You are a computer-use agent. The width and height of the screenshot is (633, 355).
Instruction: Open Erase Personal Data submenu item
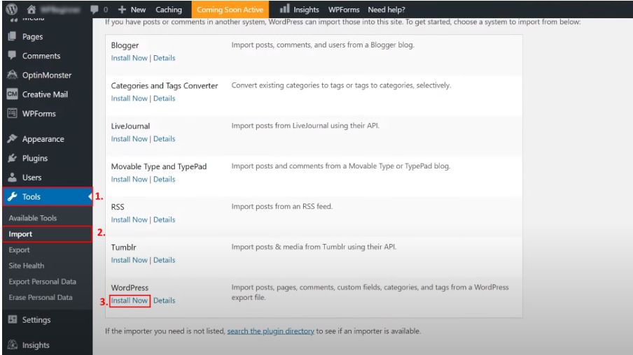(41, 298)
